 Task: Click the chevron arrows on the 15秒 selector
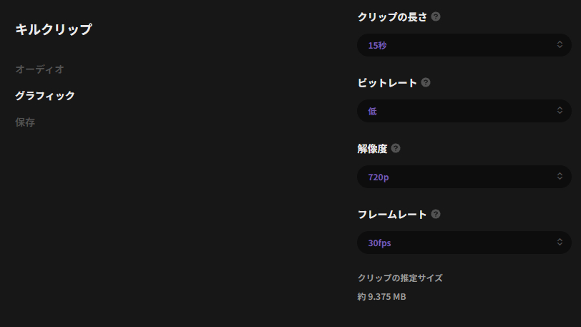560,45
